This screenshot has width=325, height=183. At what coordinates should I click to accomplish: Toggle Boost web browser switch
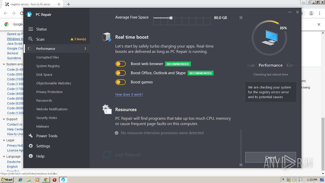(x=120, y=64)
